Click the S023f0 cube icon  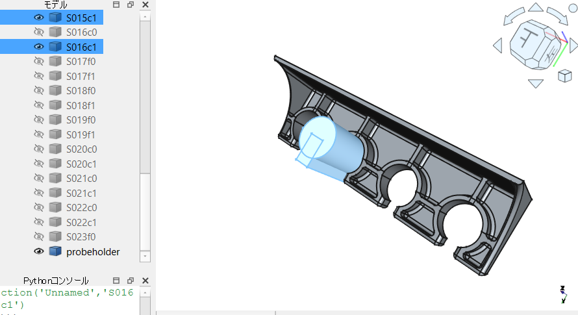tap(55, 237)
